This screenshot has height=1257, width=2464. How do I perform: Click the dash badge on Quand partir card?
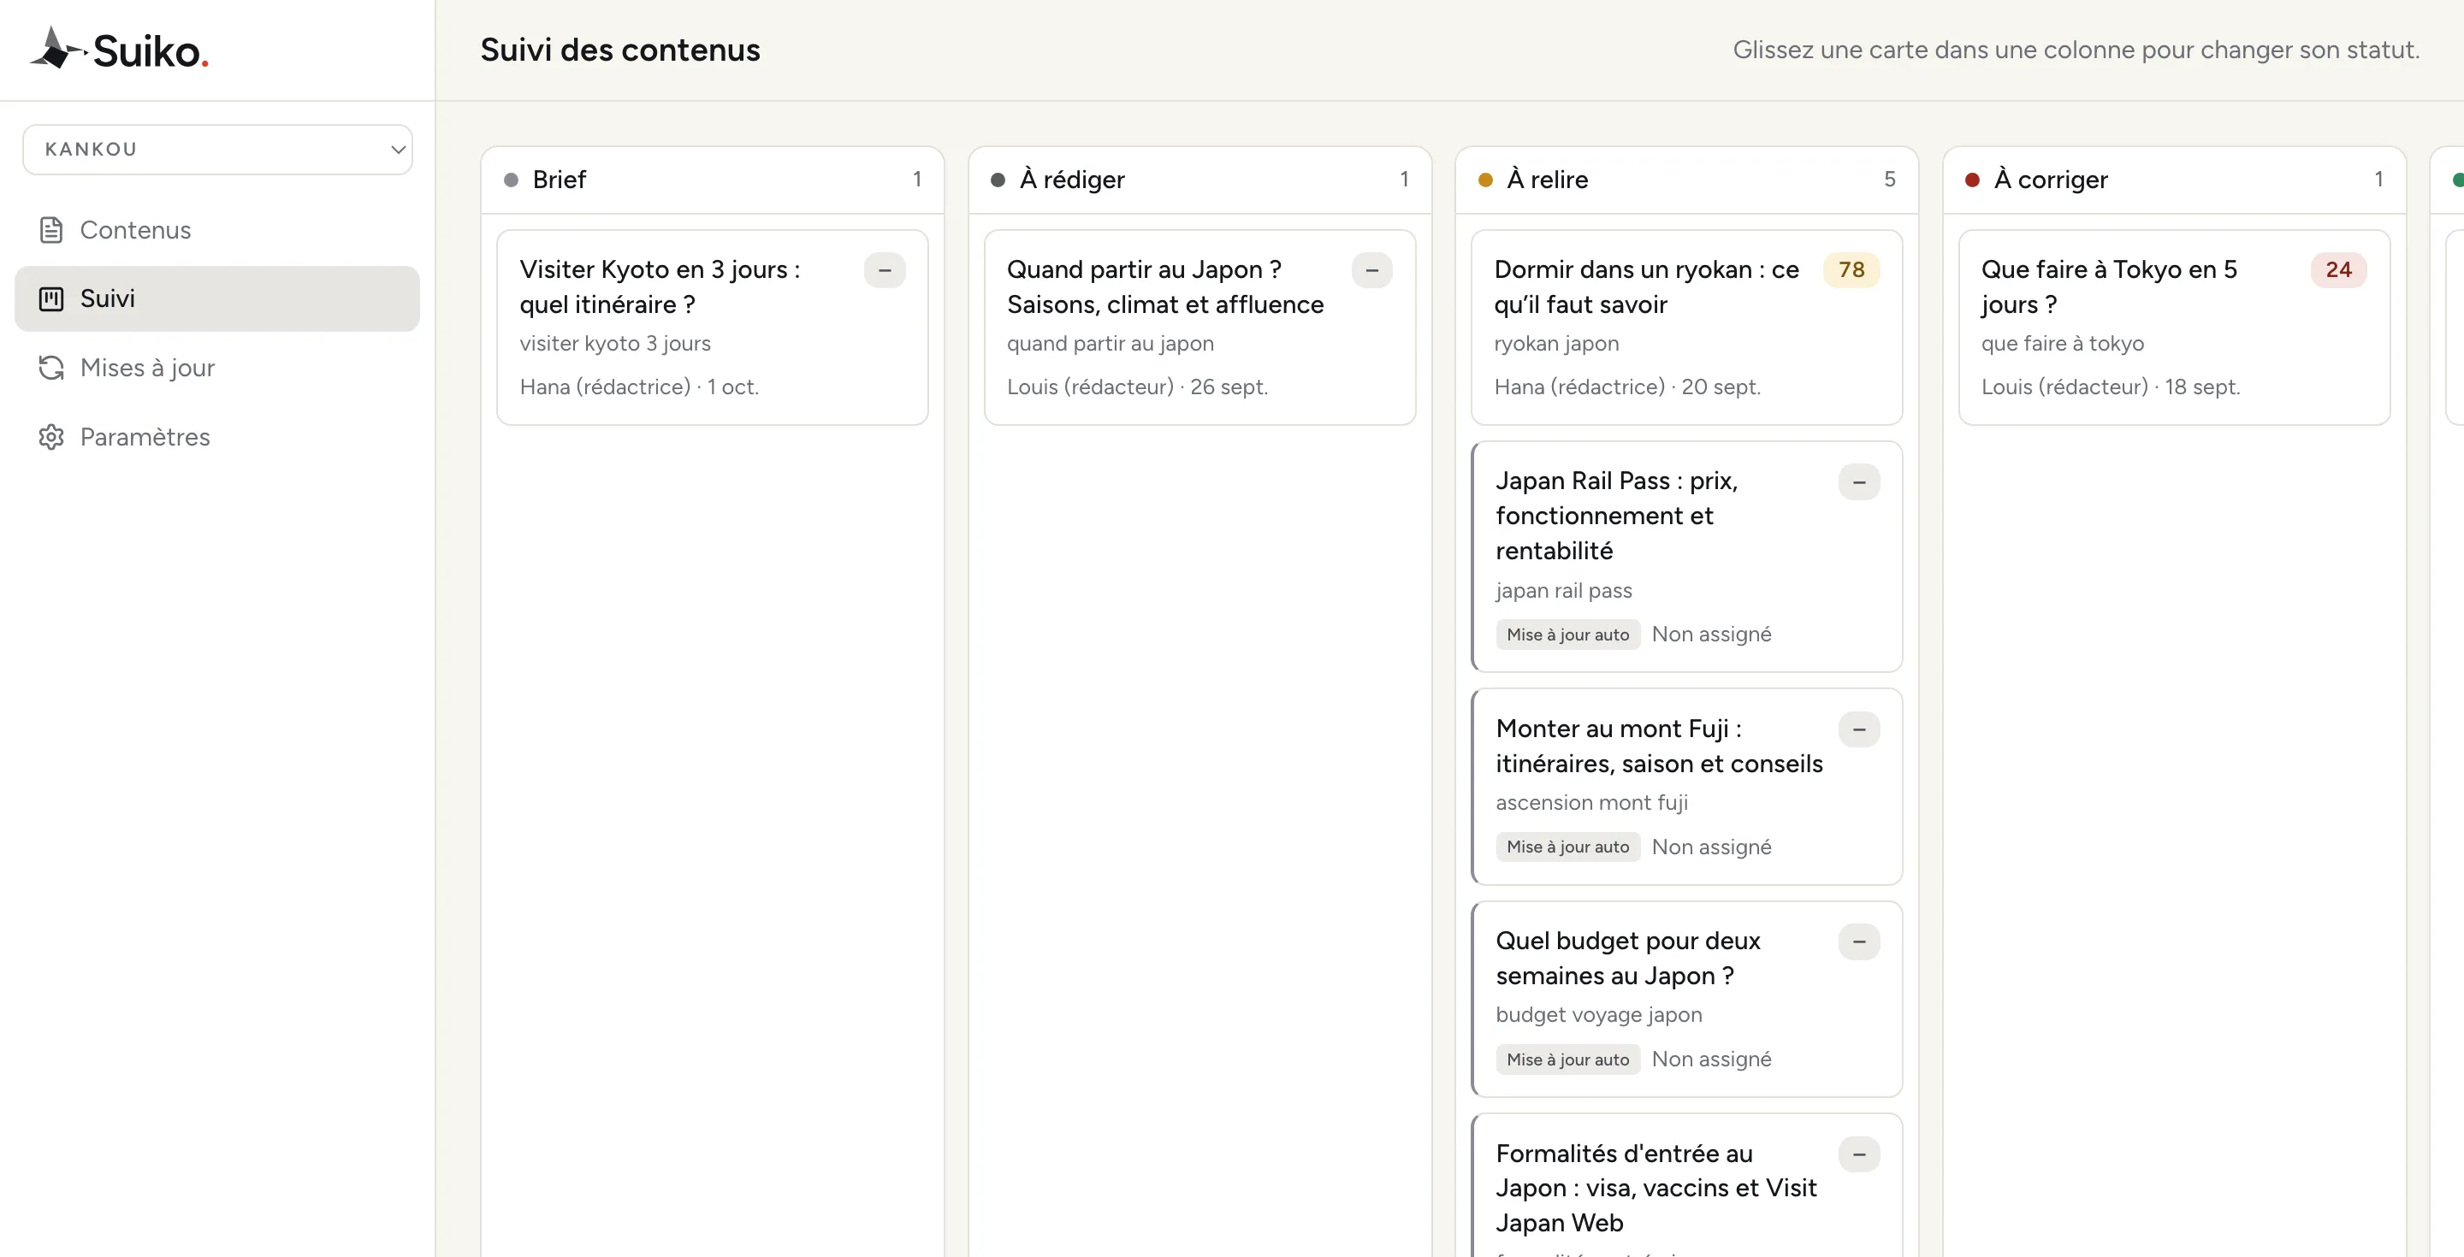click(x=1371, y=270)
